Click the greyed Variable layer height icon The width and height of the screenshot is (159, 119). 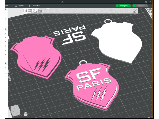(x=57, y=11)
